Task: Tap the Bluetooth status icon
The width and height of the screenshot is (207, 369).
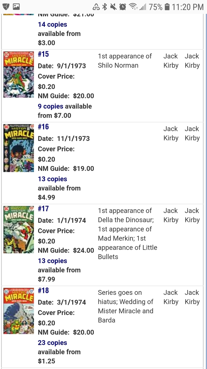Action: click(105, 7)
